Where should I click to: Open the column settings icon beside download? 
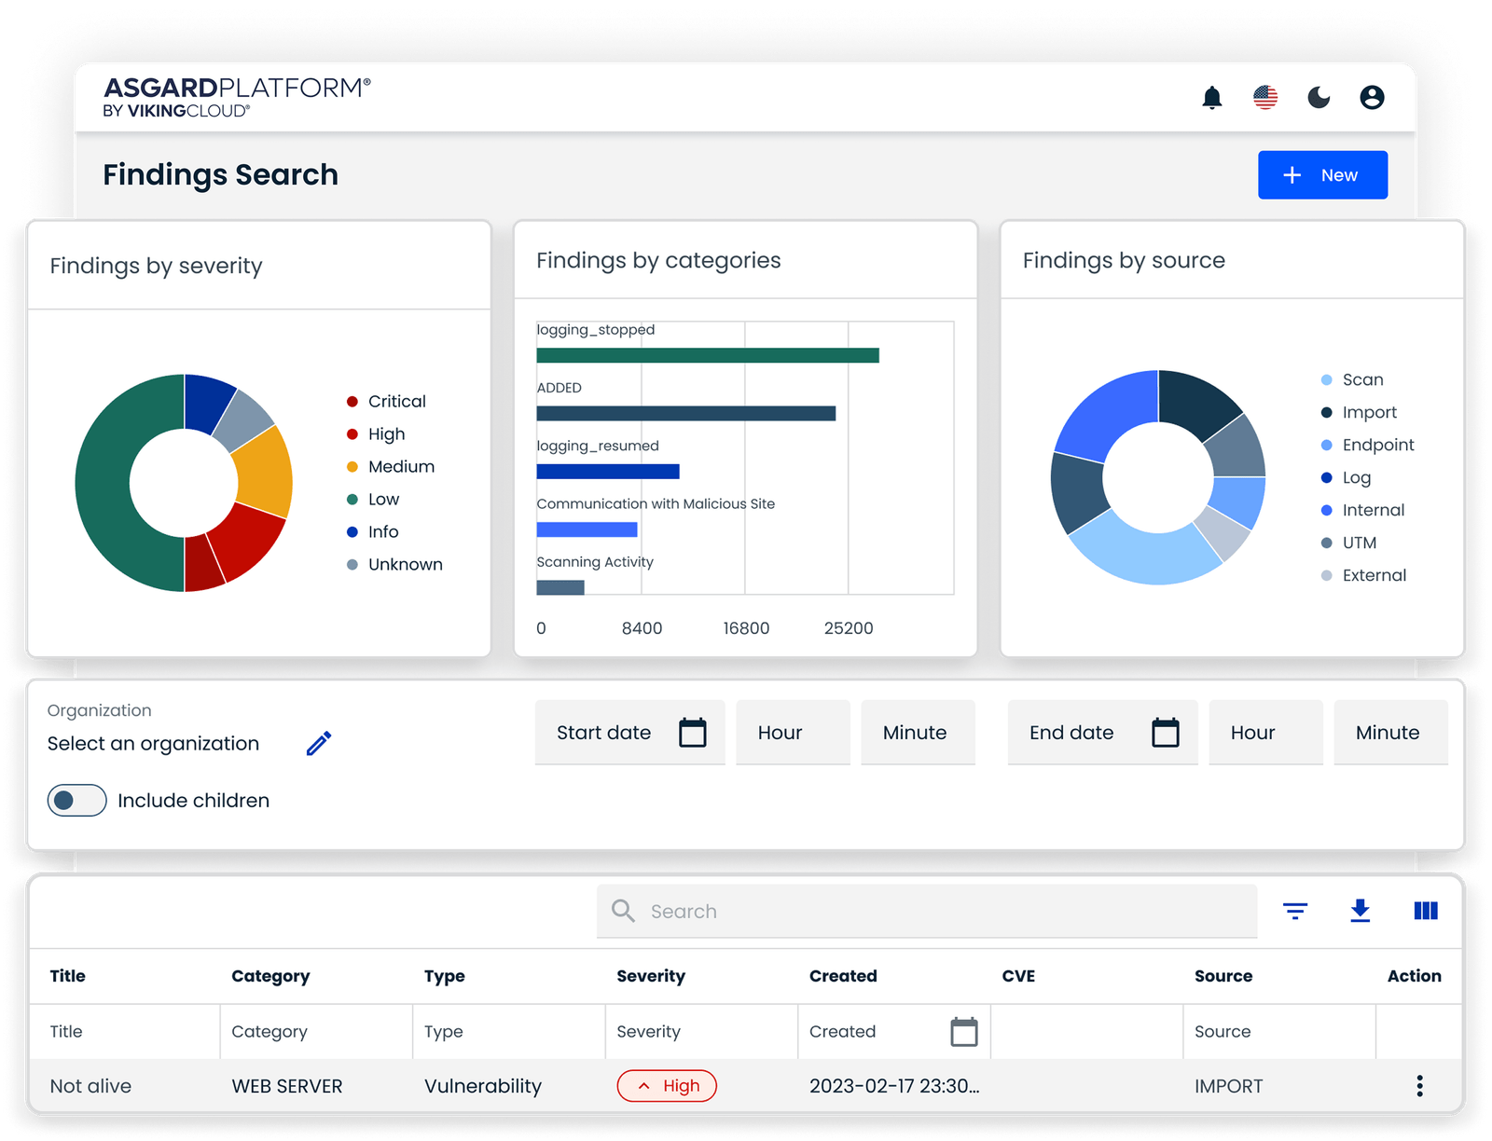[1425, 911]
